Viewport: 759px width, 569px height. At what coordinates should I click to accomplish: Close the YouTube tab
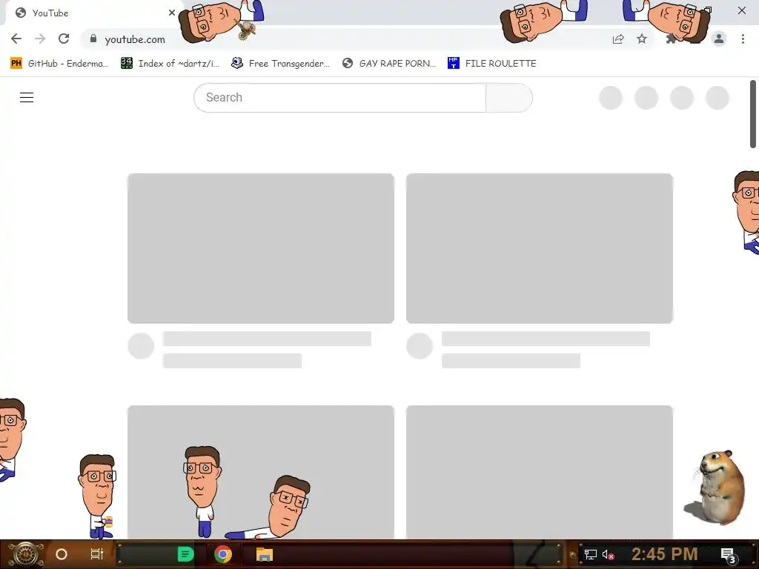(x=172, y=13)
